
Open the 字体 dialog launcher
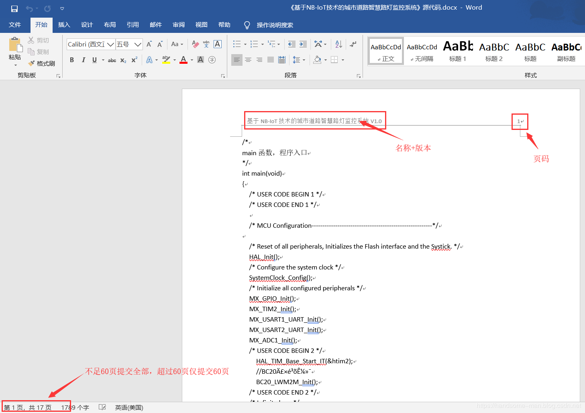coord(223,76)
